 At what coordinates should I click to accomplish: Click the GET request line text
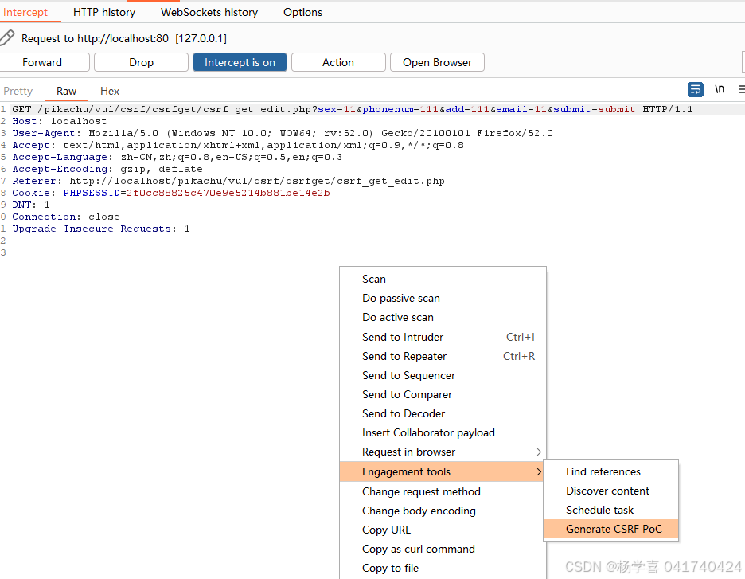pos(352,109)
